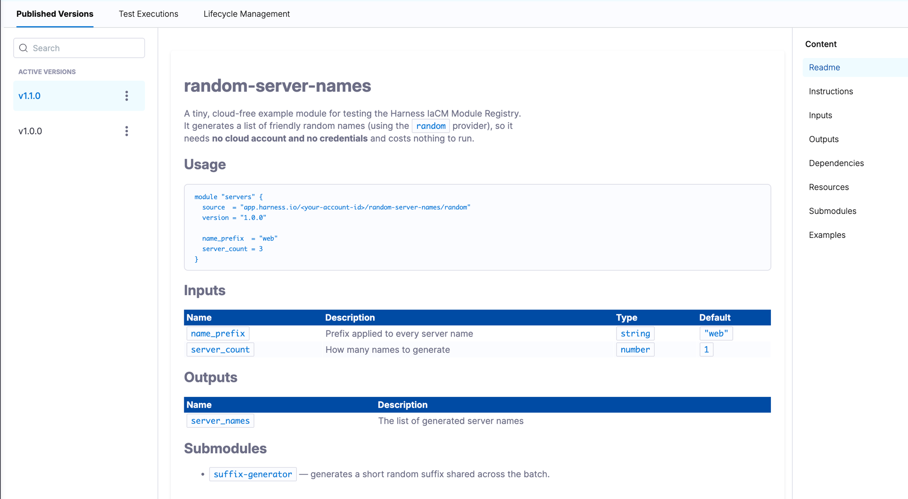908x499 pixels.
Task: Go to Inputs in Content navigation
Action: click(820, 115)
